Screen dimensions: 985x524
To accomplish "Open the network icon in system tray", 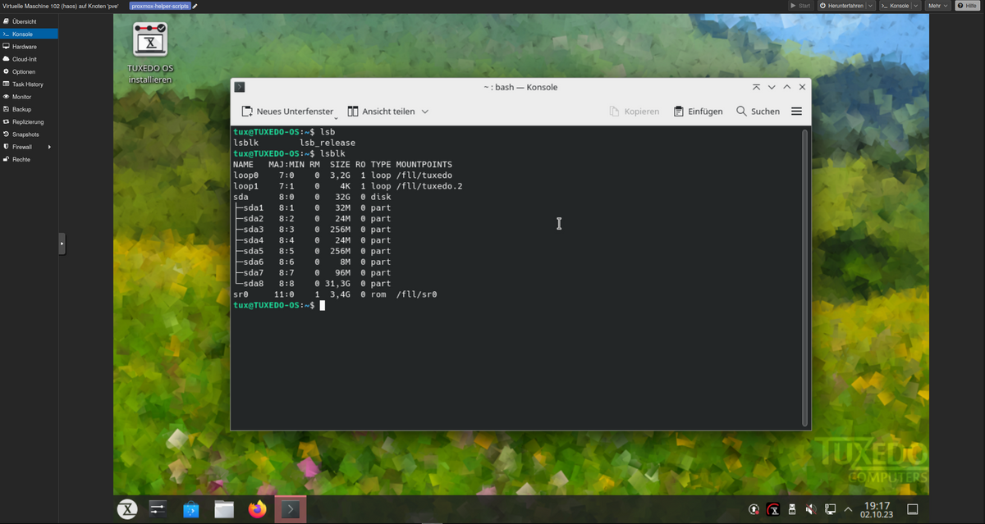I will (830, 509).
